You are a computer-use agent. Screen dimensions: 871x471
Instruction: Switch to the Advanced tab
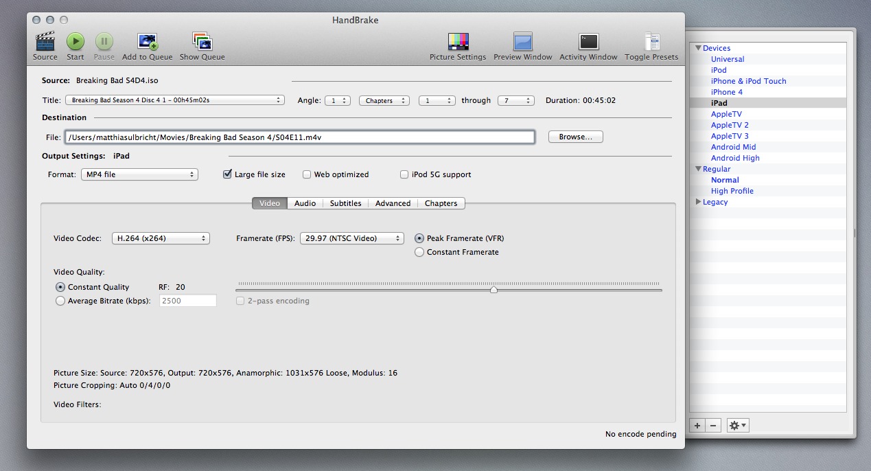pos(393,203)
